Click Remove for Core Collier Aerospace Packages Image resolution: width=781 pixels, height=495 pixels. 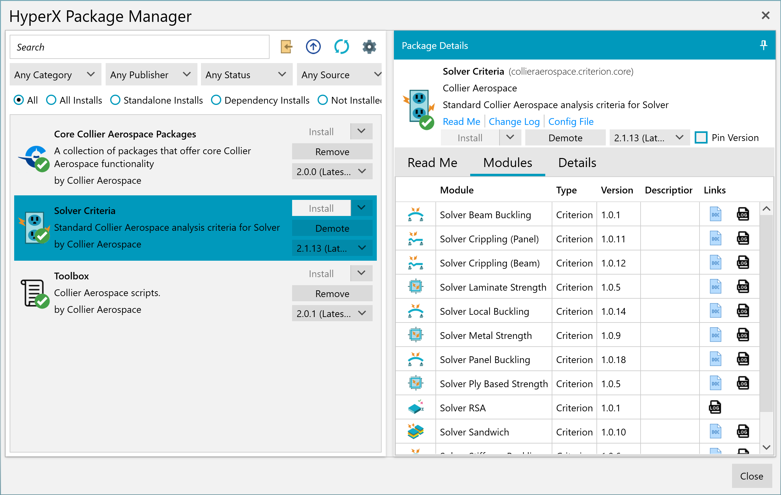click(x=332, y=151)
